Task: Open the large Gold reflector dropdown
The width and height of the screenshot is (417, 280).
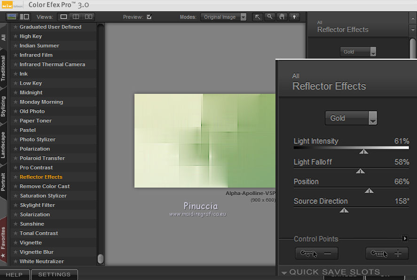Action: 351,118
